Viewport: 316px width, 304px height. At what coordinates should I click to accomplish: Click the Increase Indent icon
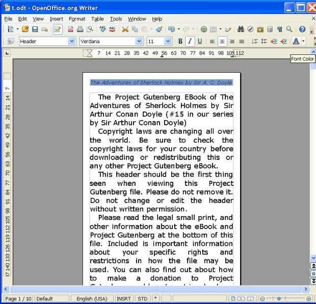click(x=283, y=41)
